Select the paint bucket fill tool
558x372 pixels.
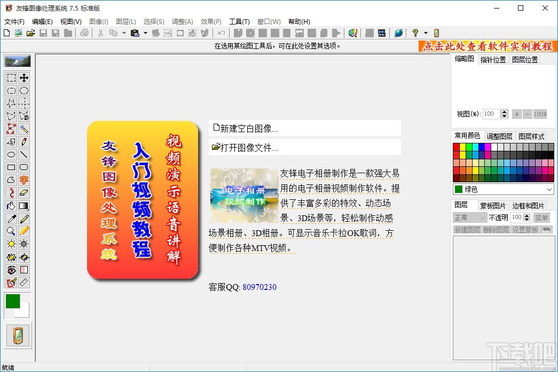(x=11, y=206)
